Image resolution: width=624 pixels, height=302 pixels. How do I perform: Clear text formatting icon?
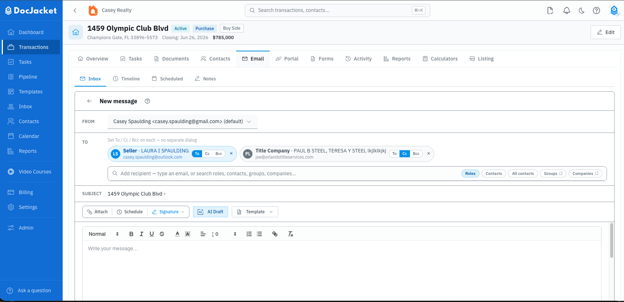[290, 234]
